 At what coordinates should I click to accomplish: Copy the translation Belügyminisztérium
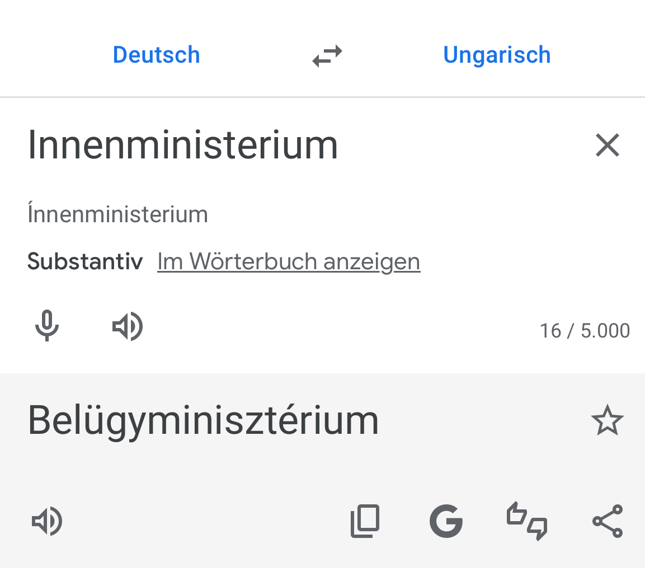365,521
